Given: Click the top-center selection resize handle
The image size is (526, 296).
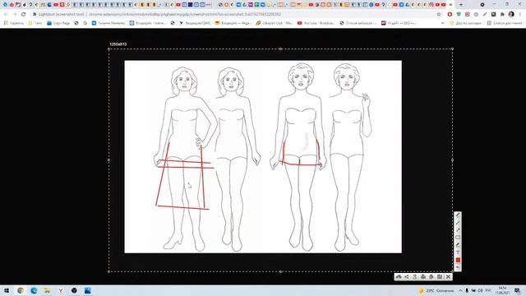Looking at the screenshot, I should [281, 49].
